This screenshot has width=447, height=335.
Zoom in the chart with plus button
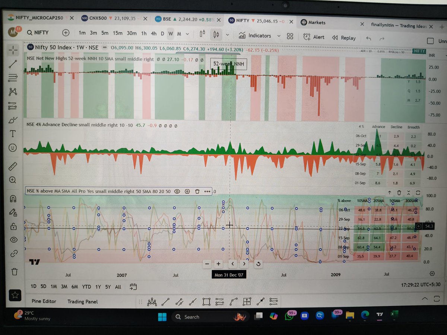tap(219, 264)
